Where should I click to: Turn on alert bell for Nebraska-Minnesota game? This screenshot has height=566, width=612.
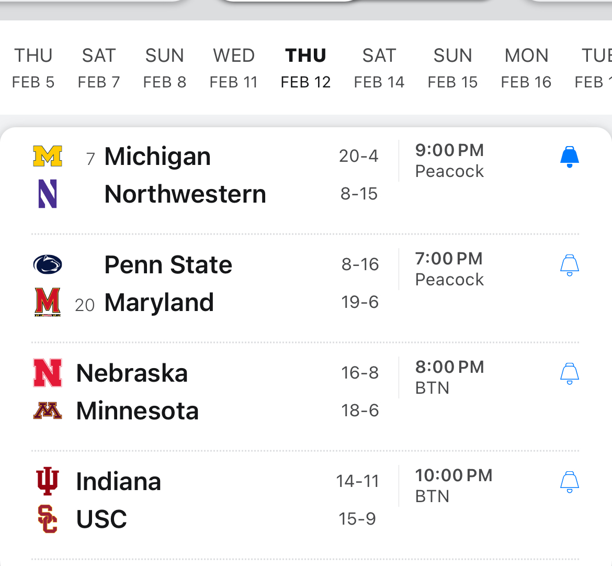[569, 374]
